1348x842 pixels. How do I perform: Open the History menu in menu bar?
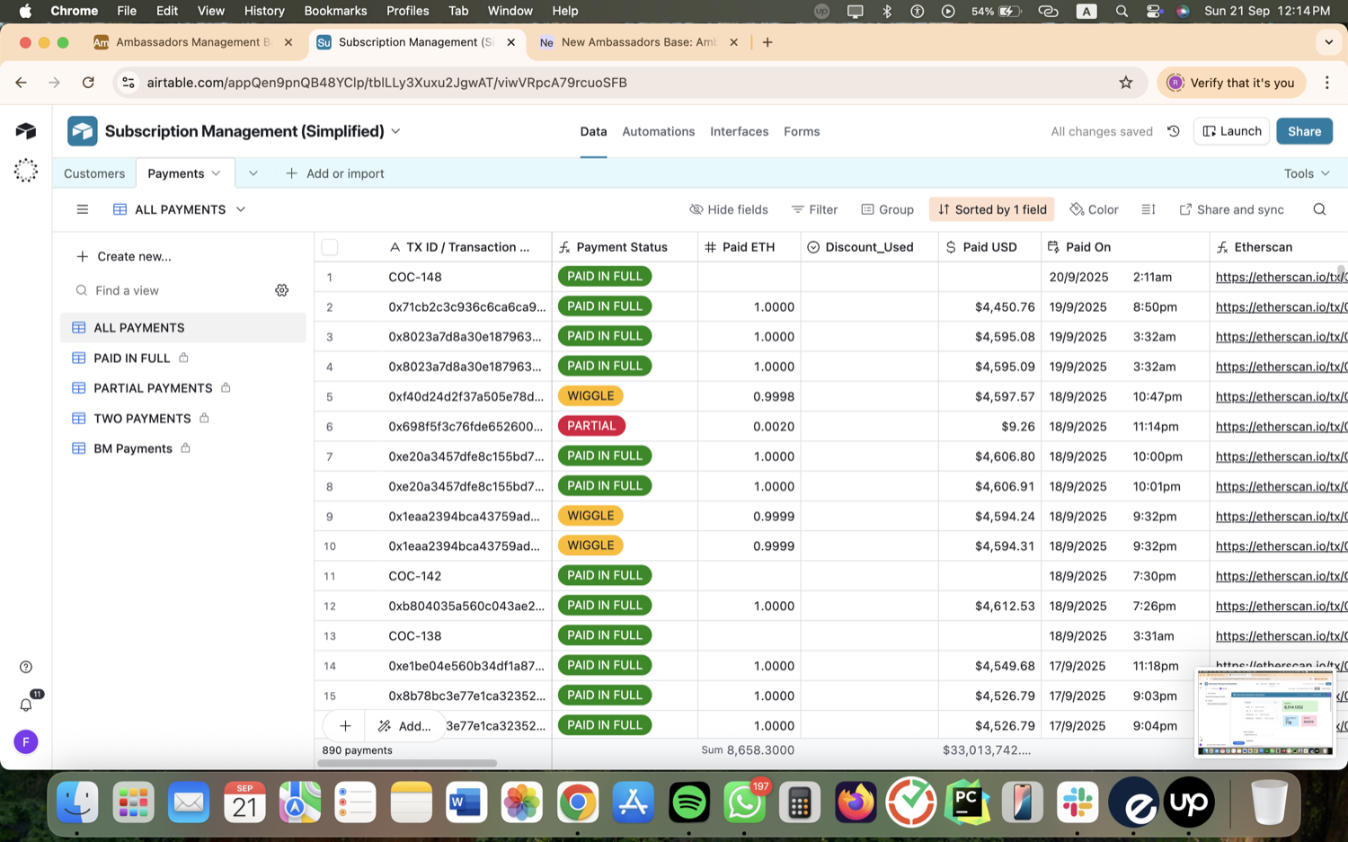click(x=264, y=11)
